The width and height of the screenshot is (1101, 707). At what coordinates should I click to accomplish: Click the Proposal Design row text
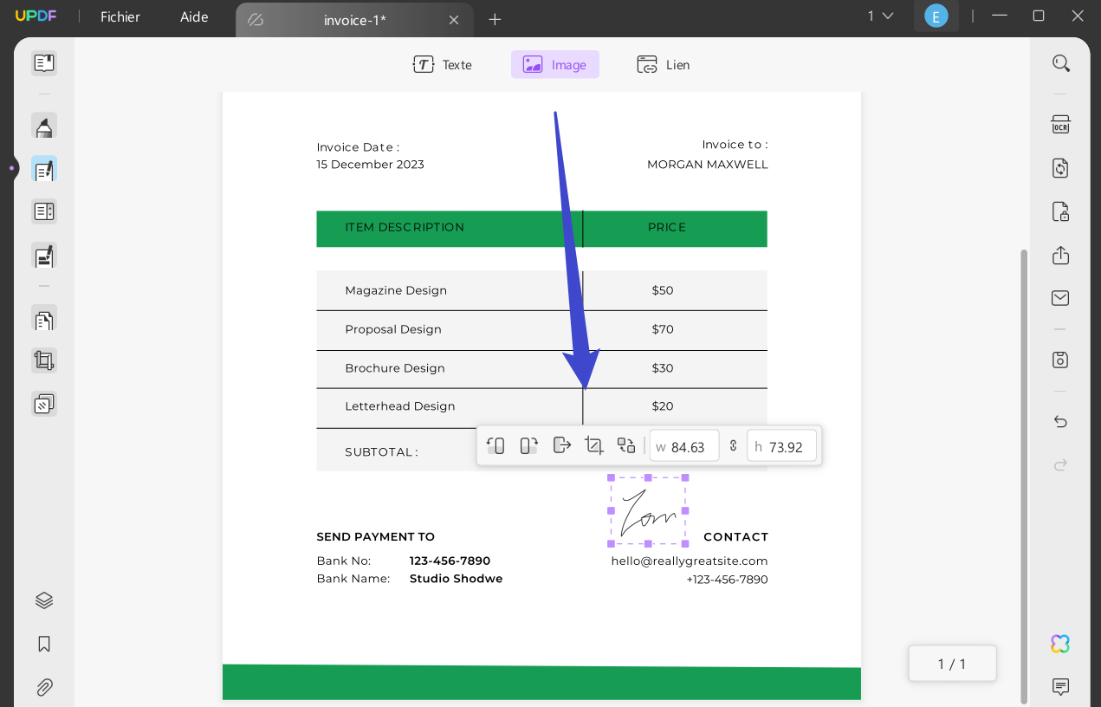(393, 329)
